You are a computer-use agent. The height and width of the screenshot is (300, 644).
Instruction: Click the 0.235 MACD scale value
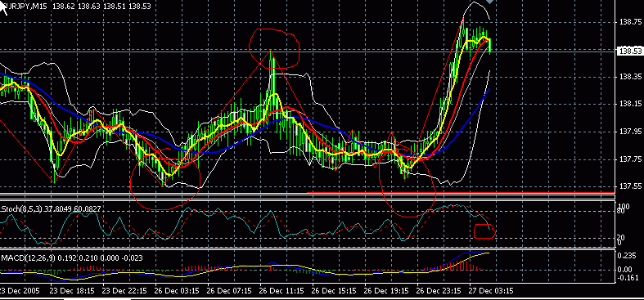pos(628,255)
